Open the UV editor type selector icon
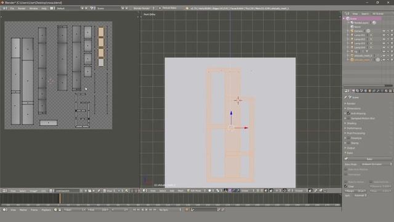The height and width of the screenshot is (222, 394). (4, 191)
